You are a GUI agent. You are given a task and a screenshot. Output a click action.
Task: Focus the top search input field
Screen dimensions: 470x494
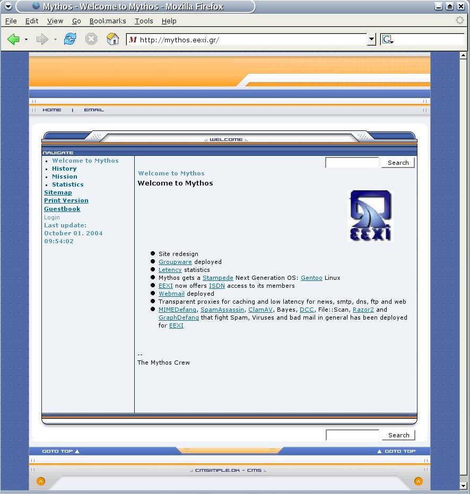click(352, 163)
